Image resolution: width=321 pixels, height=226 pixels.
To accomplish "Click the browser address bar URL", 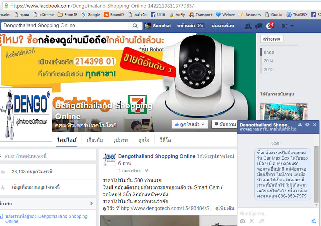I will click(102, 6).
